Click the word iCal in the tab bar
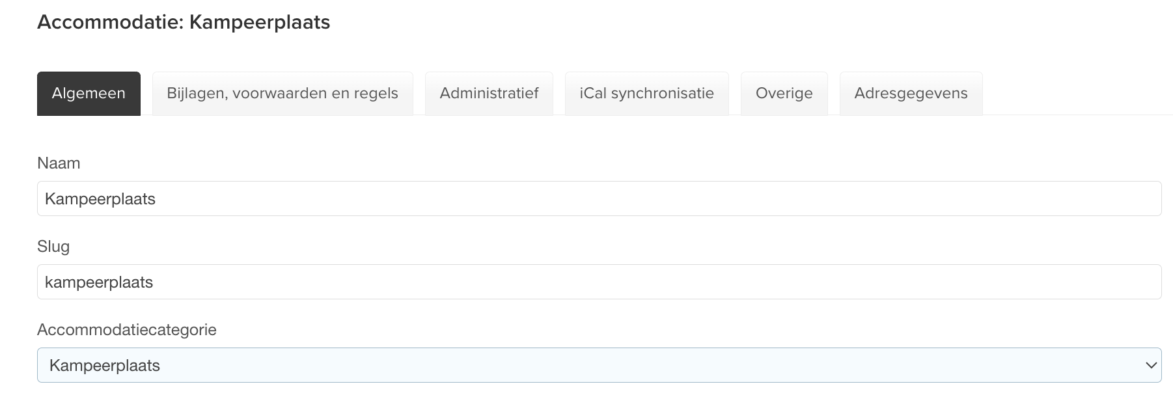This screenshot has height=410, width=1173. (x=593, y=94)
